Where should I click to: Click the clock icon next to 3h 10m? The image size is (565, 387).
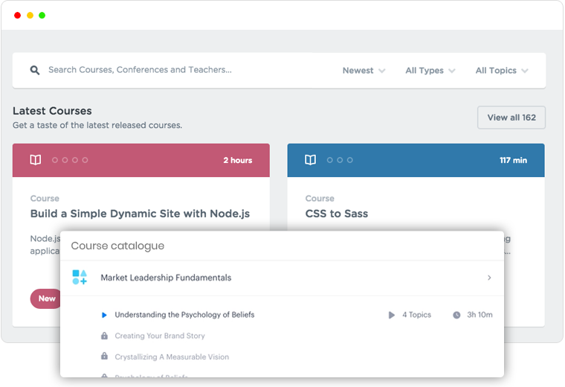pyautogui.click(x=456, y=315)
